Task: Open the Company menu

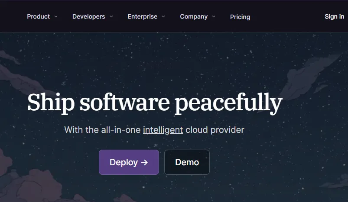Action: pyautogui.click(x=194, y=16)
